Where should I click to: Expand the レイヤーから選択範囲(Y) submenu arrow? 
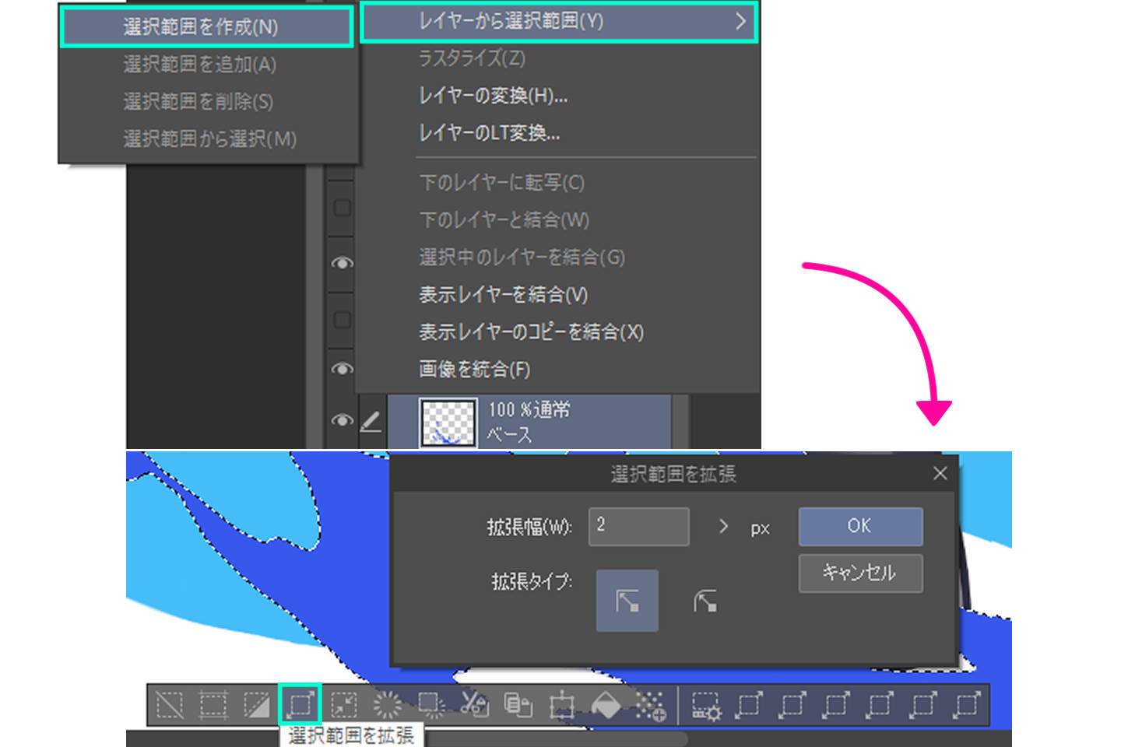tap(740, 21)
